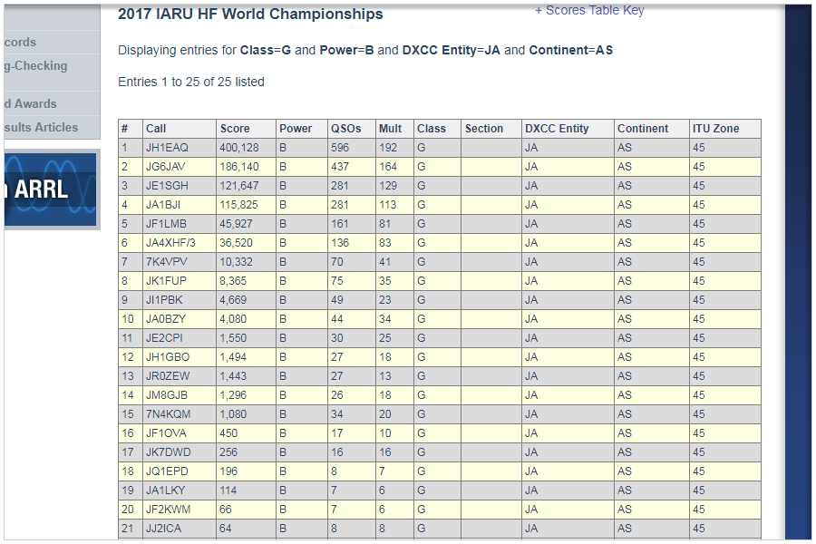View the JA4XHF/3 entry details
The height and width of the screenshot is (544, 816).
pos(170,243)
